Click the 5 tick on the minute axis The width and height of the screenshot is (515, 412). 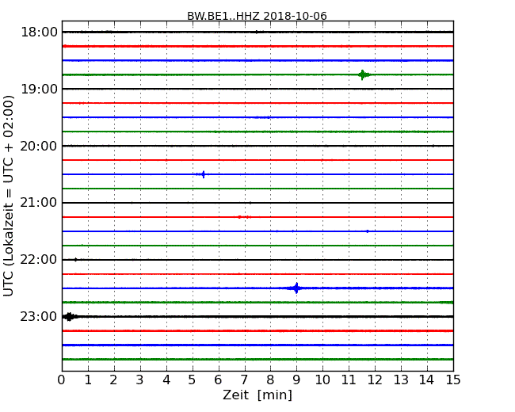tap(193, 380)
